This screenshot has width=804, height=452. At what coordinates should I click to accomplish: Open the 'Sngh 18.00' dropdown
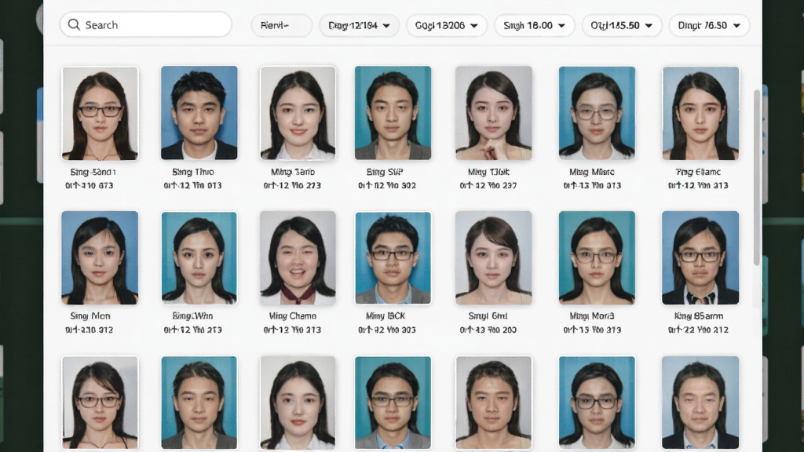pyautogui.click(x=534, y=25)
